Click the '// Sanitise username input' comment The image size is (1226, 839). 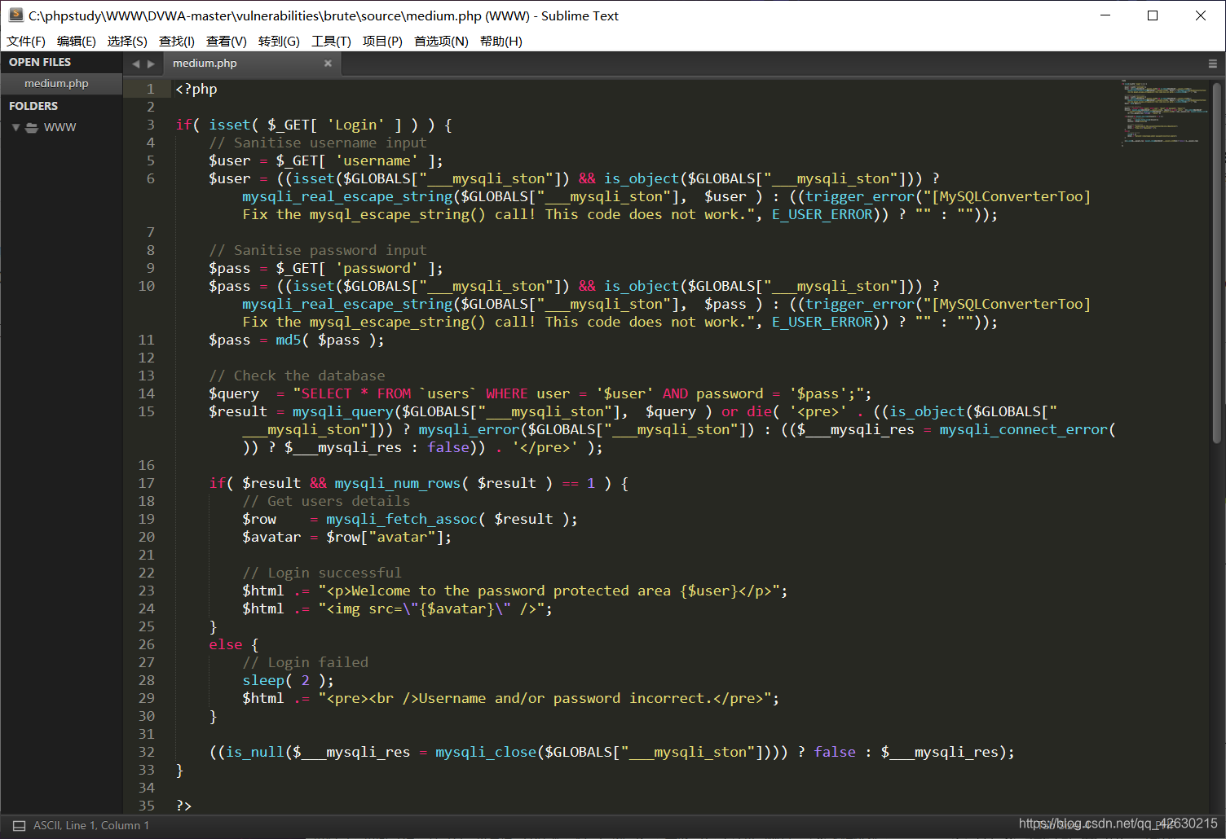(x=318, y=143)
